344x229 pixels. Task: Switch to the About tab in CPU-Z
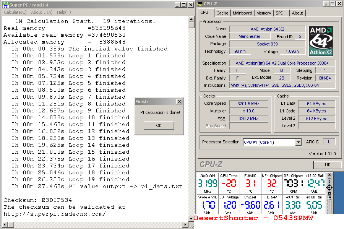click(297, 13)
